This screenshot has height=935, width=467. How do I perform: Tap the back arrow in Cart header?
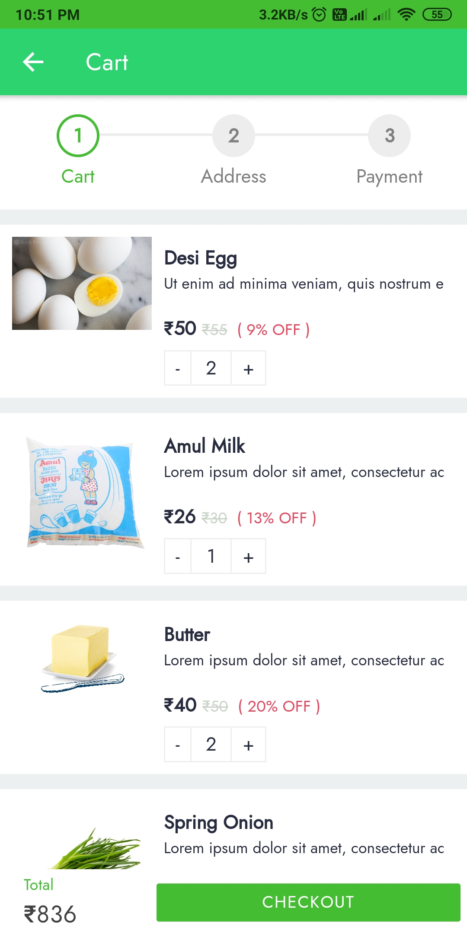point(33,62)
